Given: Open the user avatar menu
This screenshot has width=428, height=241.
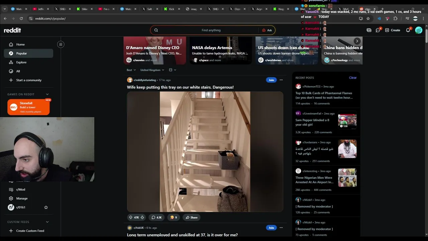Looking at the screenshot, I should (x=419, y=30).
